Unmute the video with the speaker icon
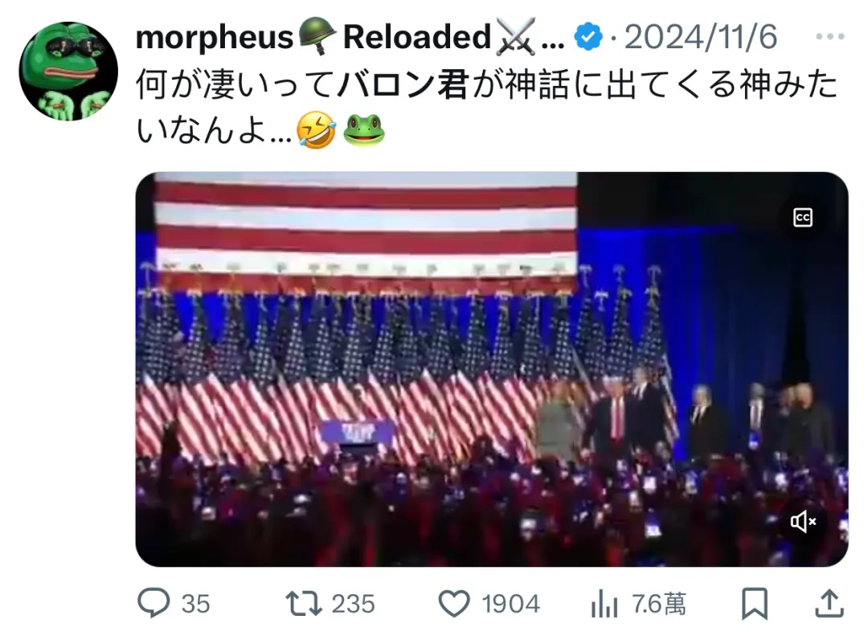868x632 pixels. pyautogui.click(x=803, y=521)
